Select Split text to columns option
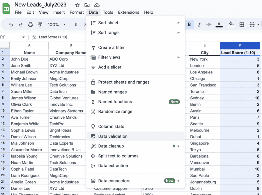The height and width of the screenshot is (195, 262). (118, 156)
